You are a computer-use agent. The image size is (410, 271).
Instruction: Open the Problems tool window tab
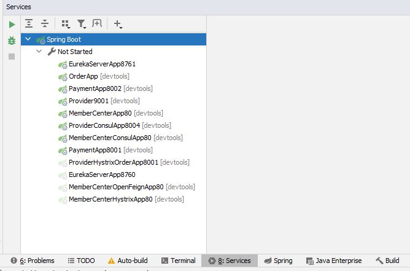click(x=33, y=261)
